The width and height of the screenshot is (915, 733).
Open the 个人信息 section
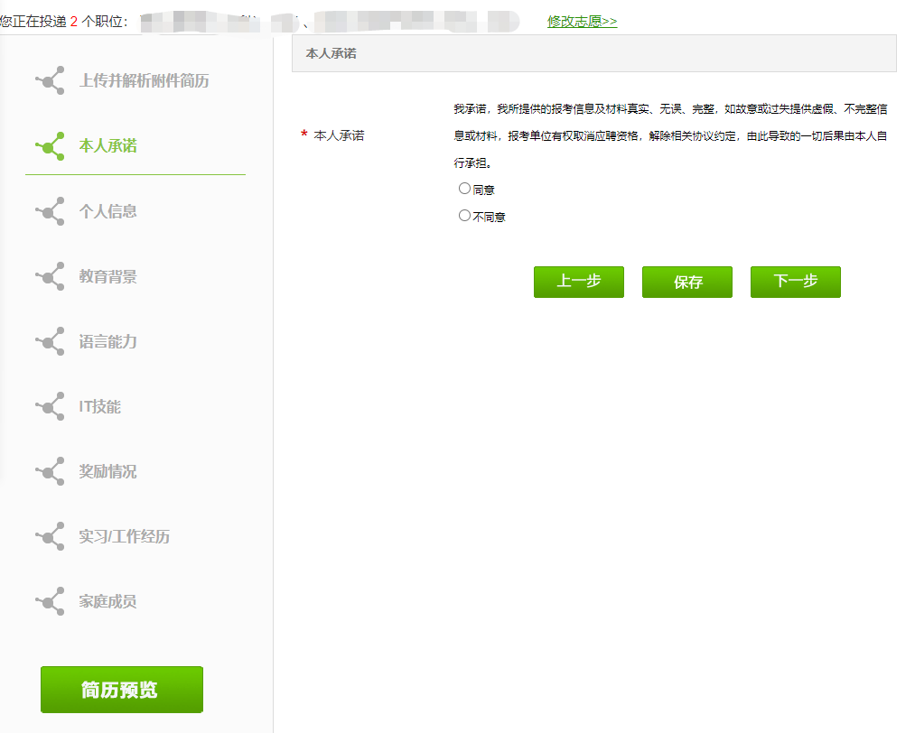107,211
